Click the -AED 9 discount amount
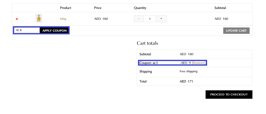The image size is (266, 114). pos(185,63)
